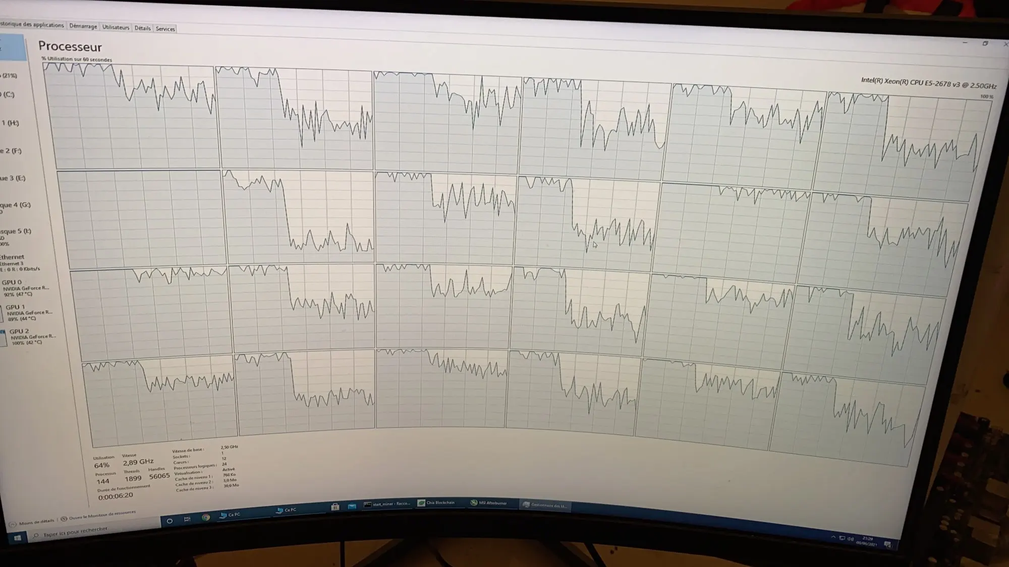Open the volume control tray icon
Viewport: 1009px width, 567px height.
click(850, 539)
